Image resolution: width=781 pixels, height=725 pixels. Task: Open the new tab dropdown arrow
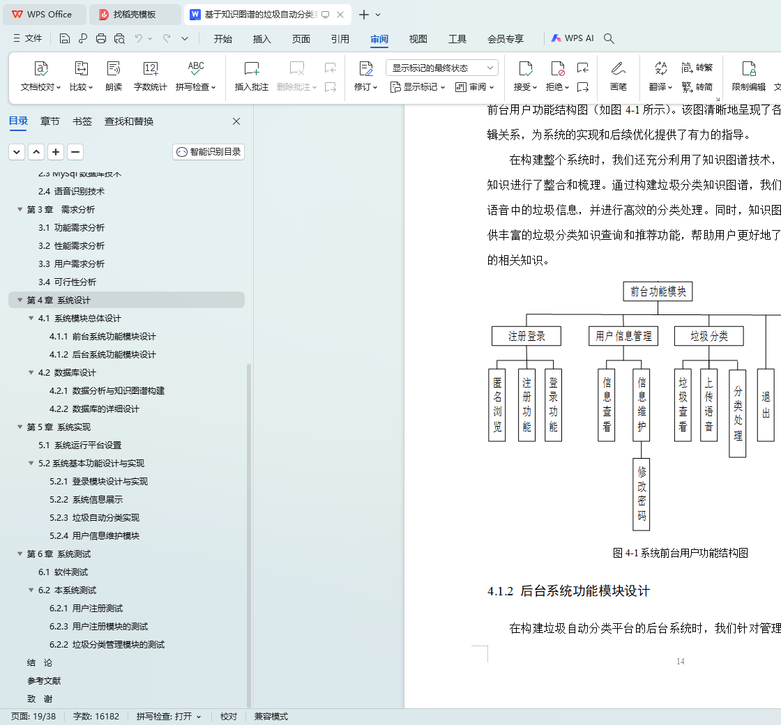pyautogui.click(x=378, y=15)
